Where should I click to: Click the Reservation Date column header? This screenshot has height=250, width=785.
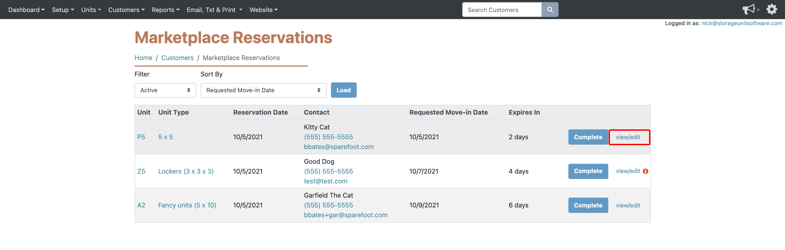[260, 112]
